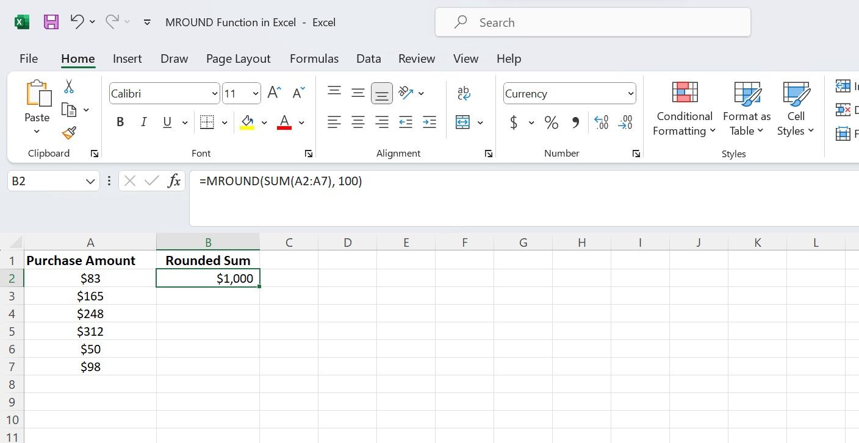Image resolution: width=859 pixels, height=443 pixels.
Task: Click the Insert Function fx icon
Action: click(174, 180)
